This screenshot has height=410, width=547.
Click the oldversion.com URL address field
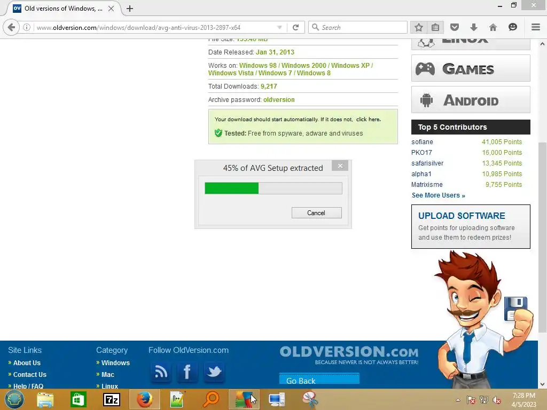[x=153, y=27]
